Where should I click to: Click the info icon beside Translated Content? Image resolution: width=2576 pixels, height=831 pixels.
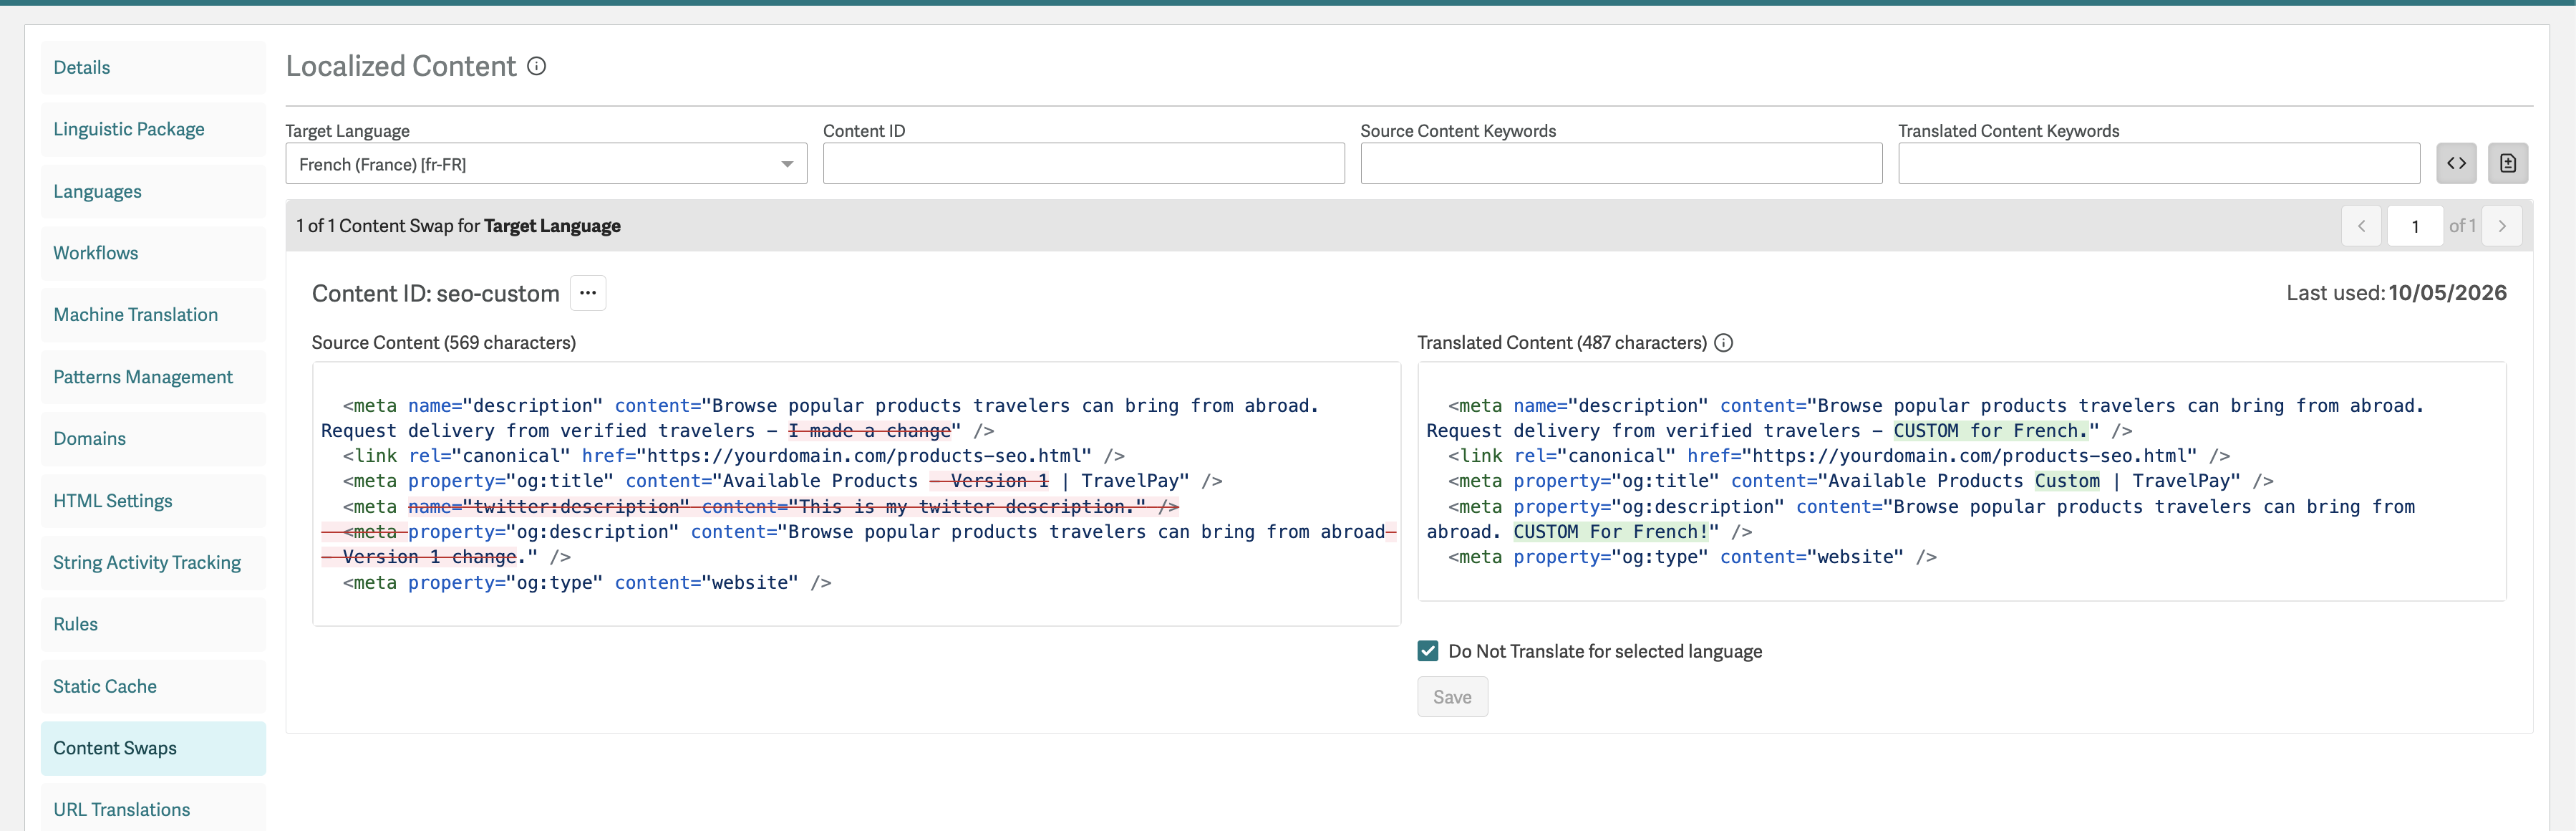tap(1724, 343)
